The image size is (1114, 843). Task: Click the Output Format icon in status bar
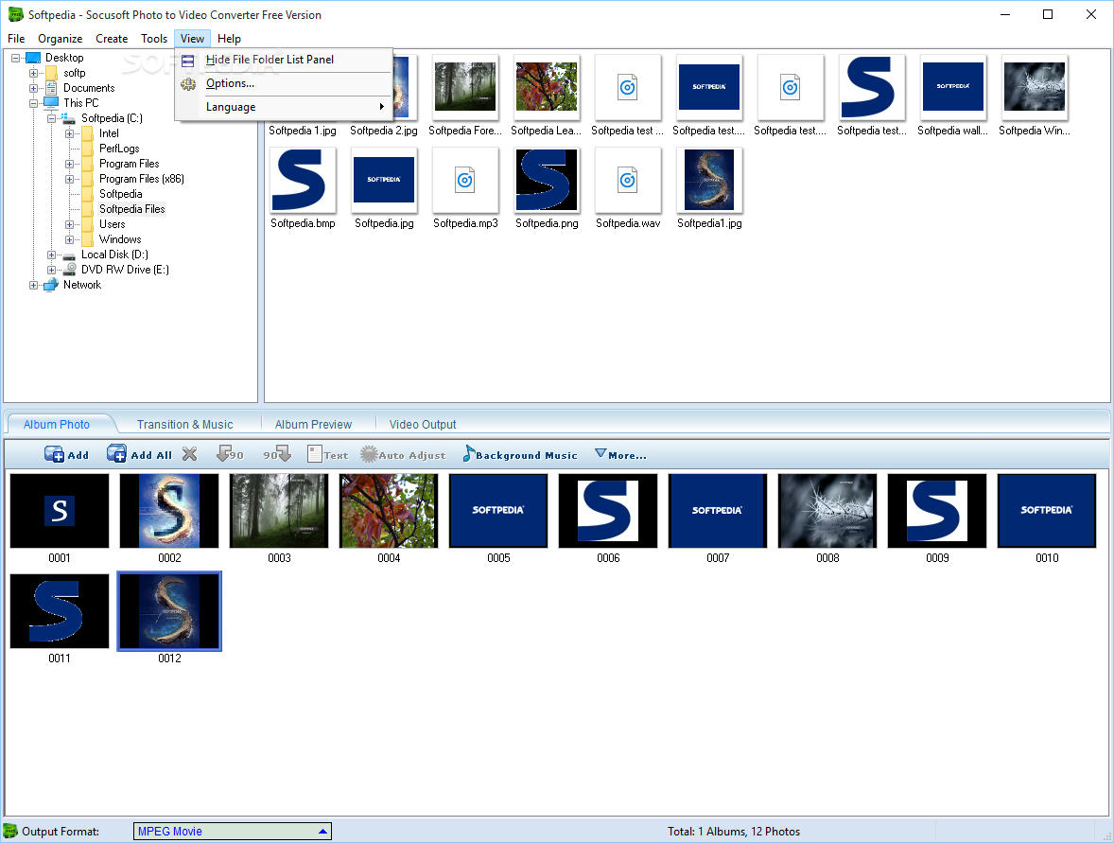pos(10,831)
